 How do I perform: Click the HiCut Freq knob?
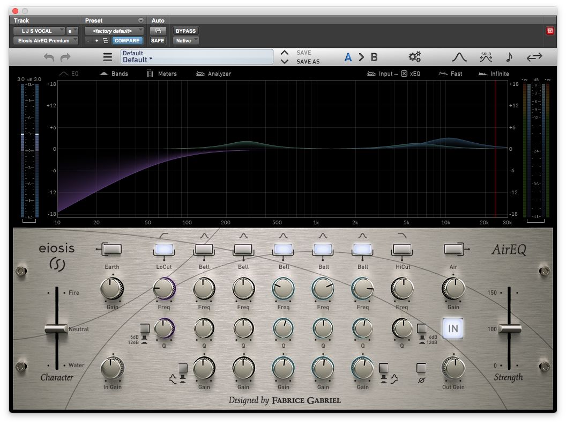point(402,288)
